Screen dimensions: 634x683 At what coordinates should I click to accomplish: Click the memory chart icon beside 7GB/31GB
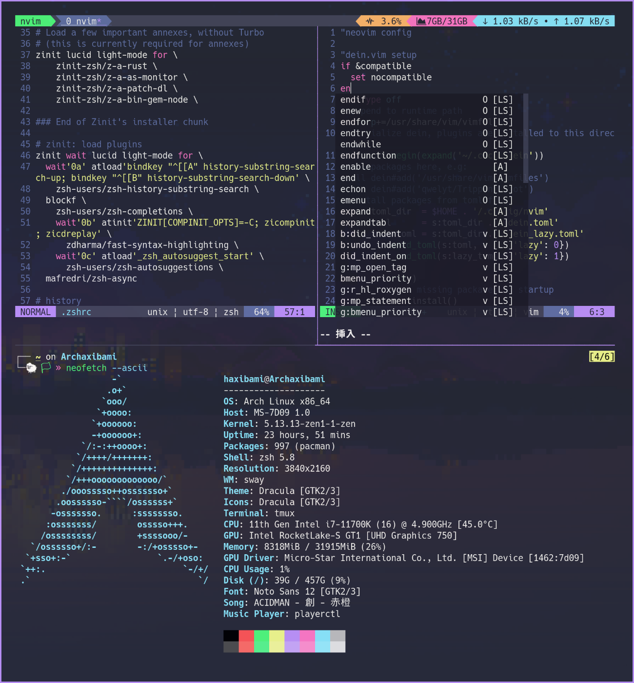[x=421, y=21]
